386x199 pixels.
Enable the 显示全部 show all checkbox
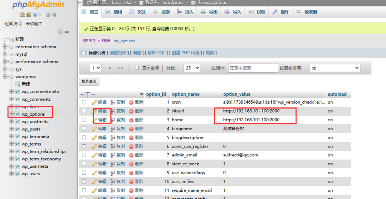click(137, 68)
